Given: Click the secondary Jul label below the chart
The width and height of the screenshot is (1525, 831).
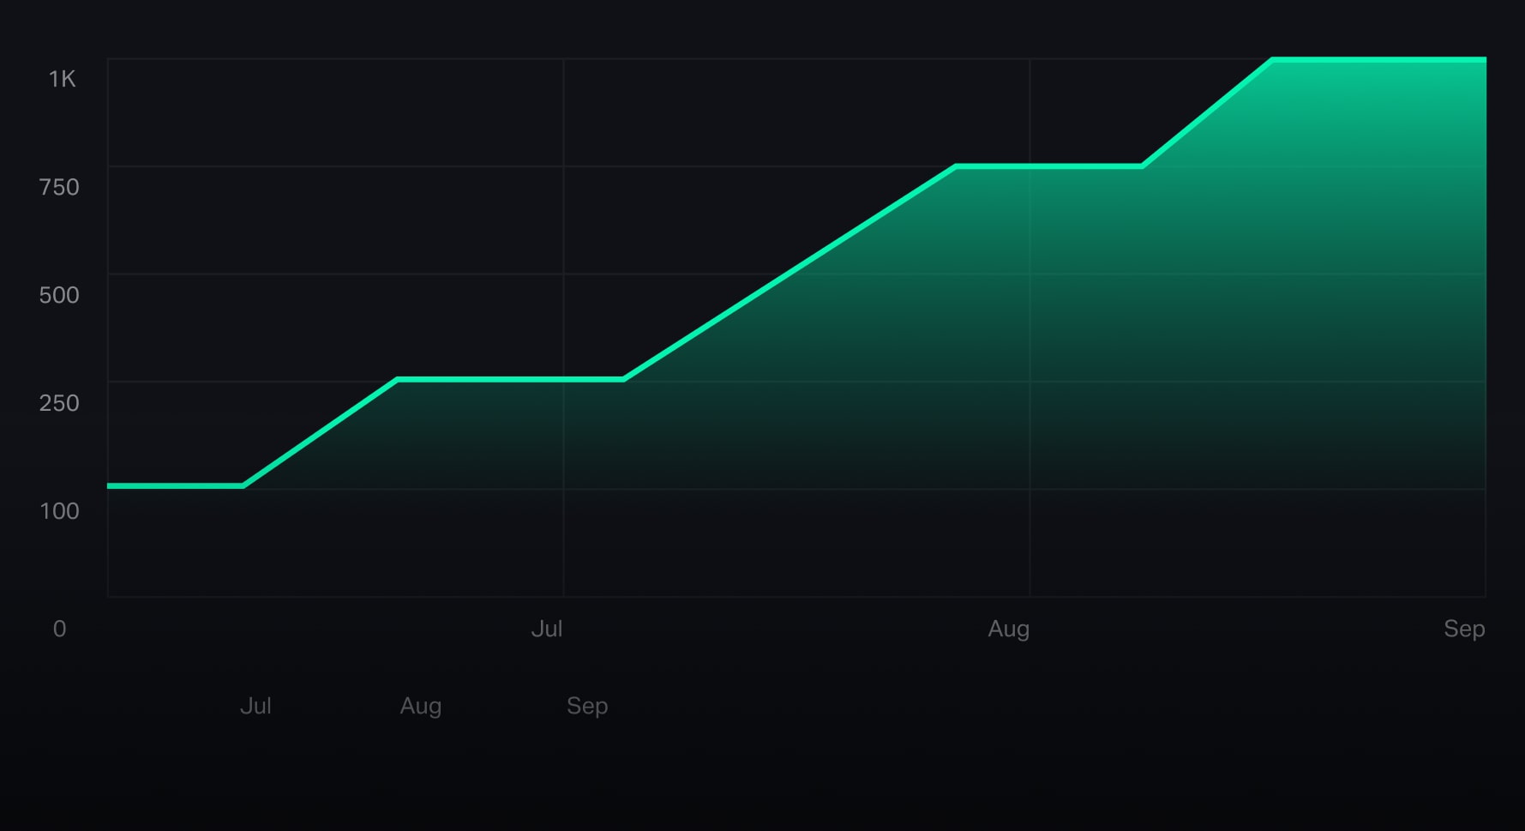Looking at the screenshot, I should (x=256, y=706).
